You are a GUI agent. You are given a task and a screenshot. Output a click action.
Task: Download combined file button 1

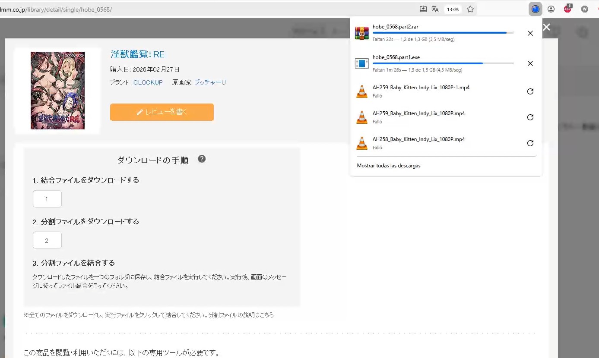click(x=47, y=199)
